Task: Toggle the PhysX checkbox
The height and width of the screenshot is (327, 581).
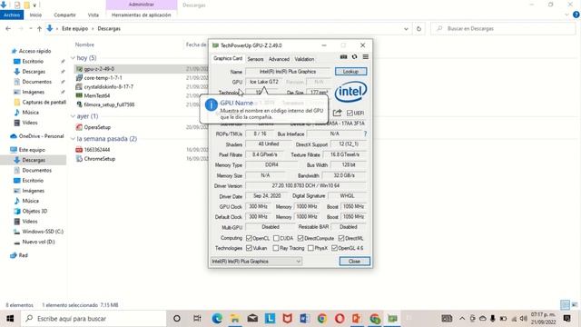Action: click(x=310, y=248)
